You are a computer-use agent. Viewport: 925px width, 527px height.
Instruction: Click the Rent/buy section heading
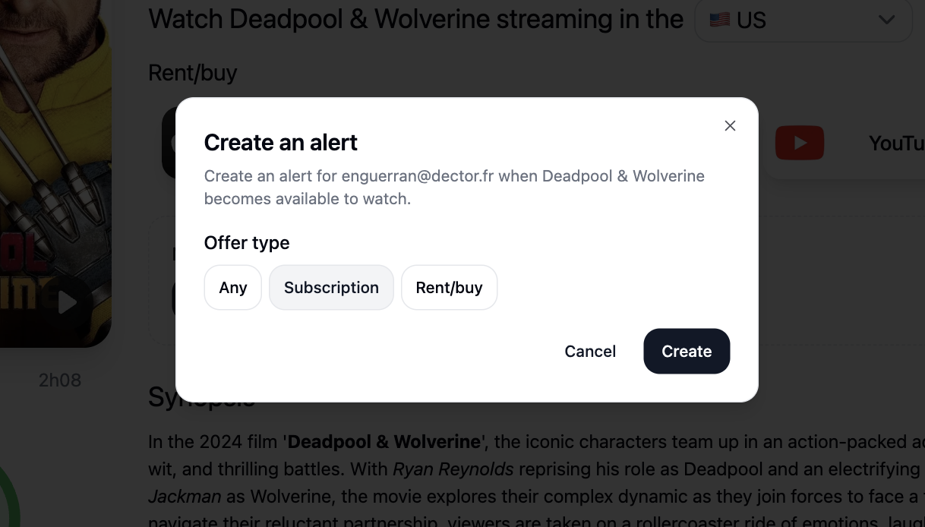(193, 73)
